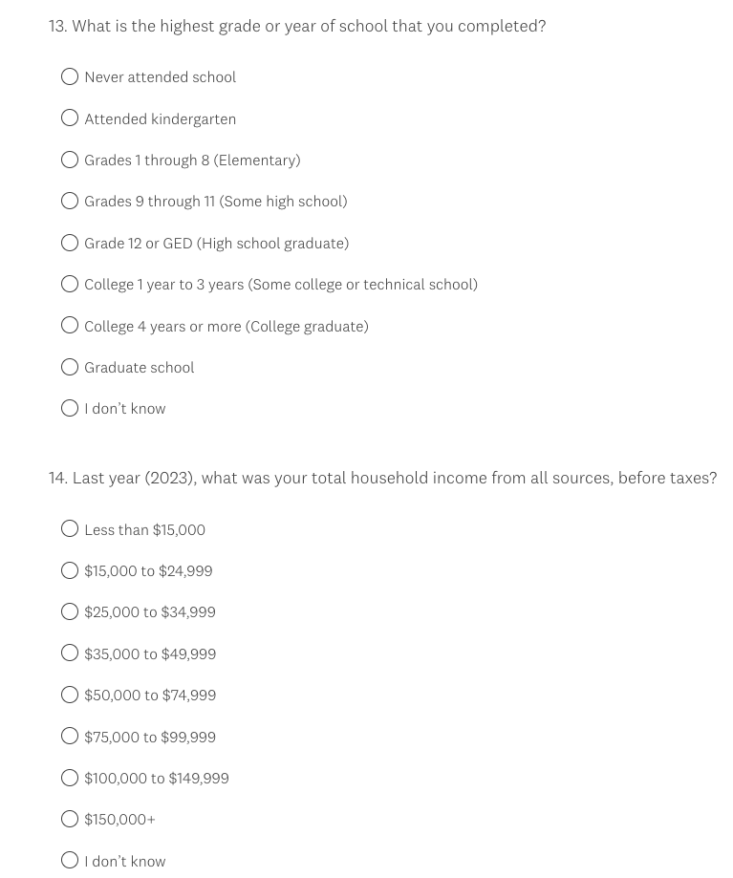Image resolution: width=733 pixels, height=878 pixels.
Task: Select College 4 years or more
Action: click(70, 326)
